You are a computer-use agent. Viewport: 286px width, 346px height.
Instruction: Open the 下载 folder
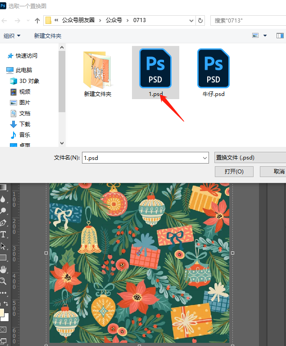[x=20, y=124]
